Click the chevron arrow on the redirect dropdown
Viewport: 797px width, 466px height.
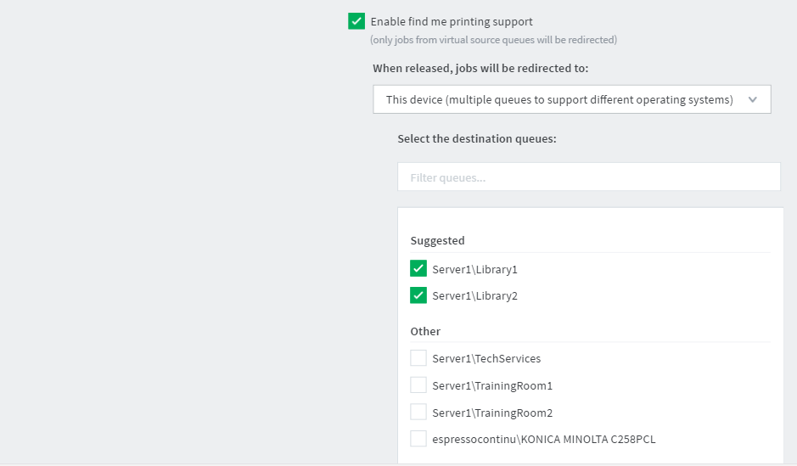click(x=752, y=99)
